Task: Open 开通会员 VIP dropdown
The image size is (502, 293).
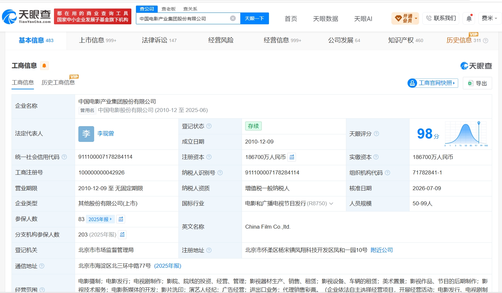Action: pos(405,18)
